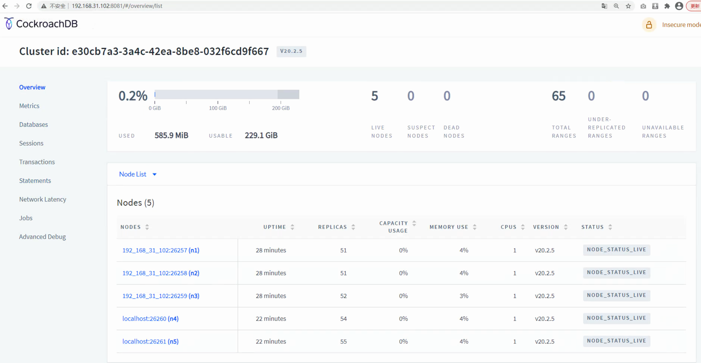The image size is (701, 363).
Task: Reload the page with refresh icon
Action: pos(29,6)
